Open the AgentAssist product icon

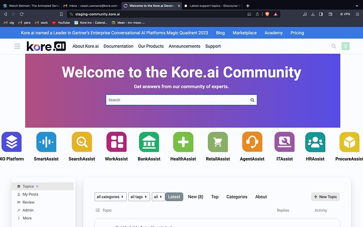click(x=252, y=142)
